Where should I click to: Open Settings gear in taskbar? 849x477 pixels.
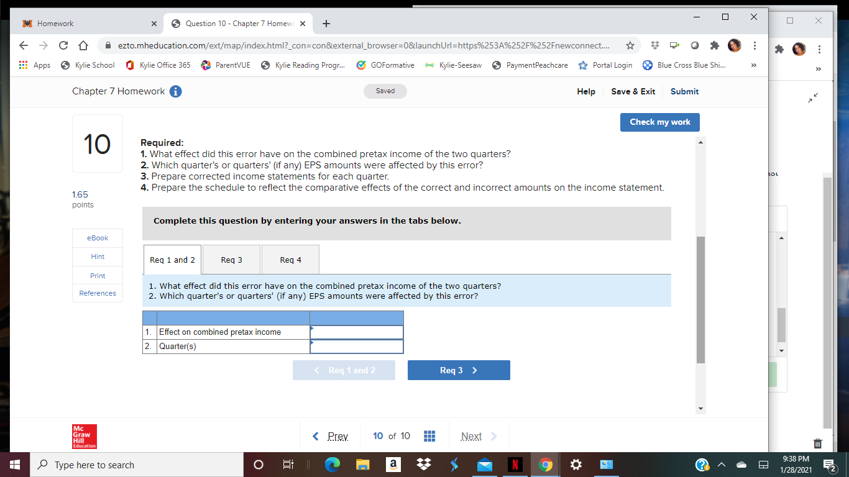(576, 465)
